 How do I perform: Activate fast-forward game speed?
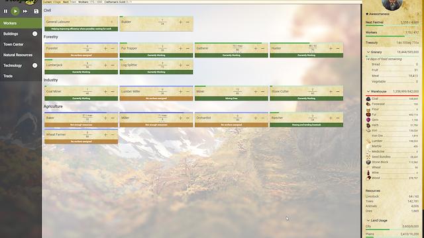[x=25, y=11]
